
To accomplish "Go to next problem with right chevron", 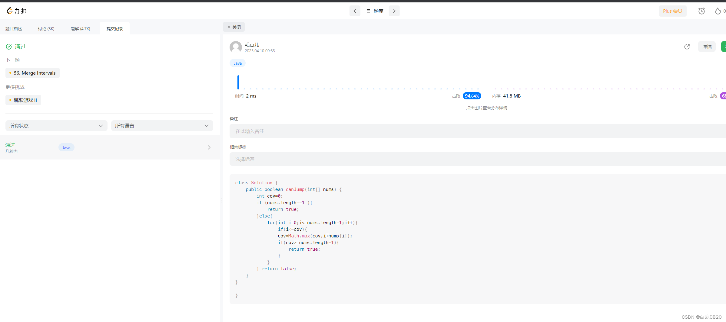I will click(x=394, y=11).
